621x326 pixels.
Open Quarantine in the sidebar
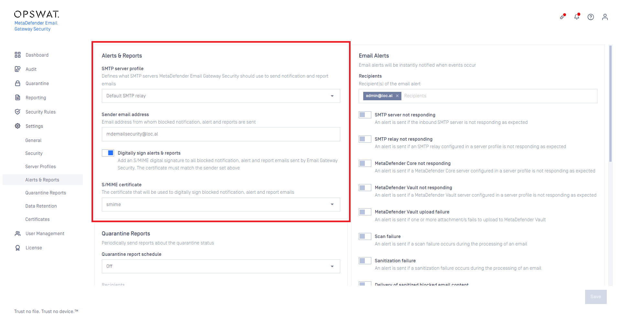[37, 83]
